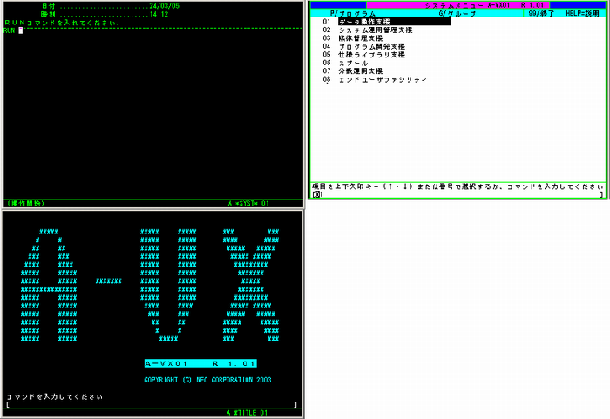Click the highlighted A-VX01 R 1.01 banner
This screenshot has height=419, width=610.
tap(200, 363)
